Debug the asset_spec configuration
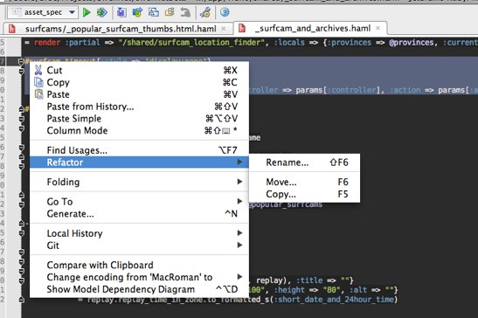Viewport: 478px width, 318px height. (102, 12)
